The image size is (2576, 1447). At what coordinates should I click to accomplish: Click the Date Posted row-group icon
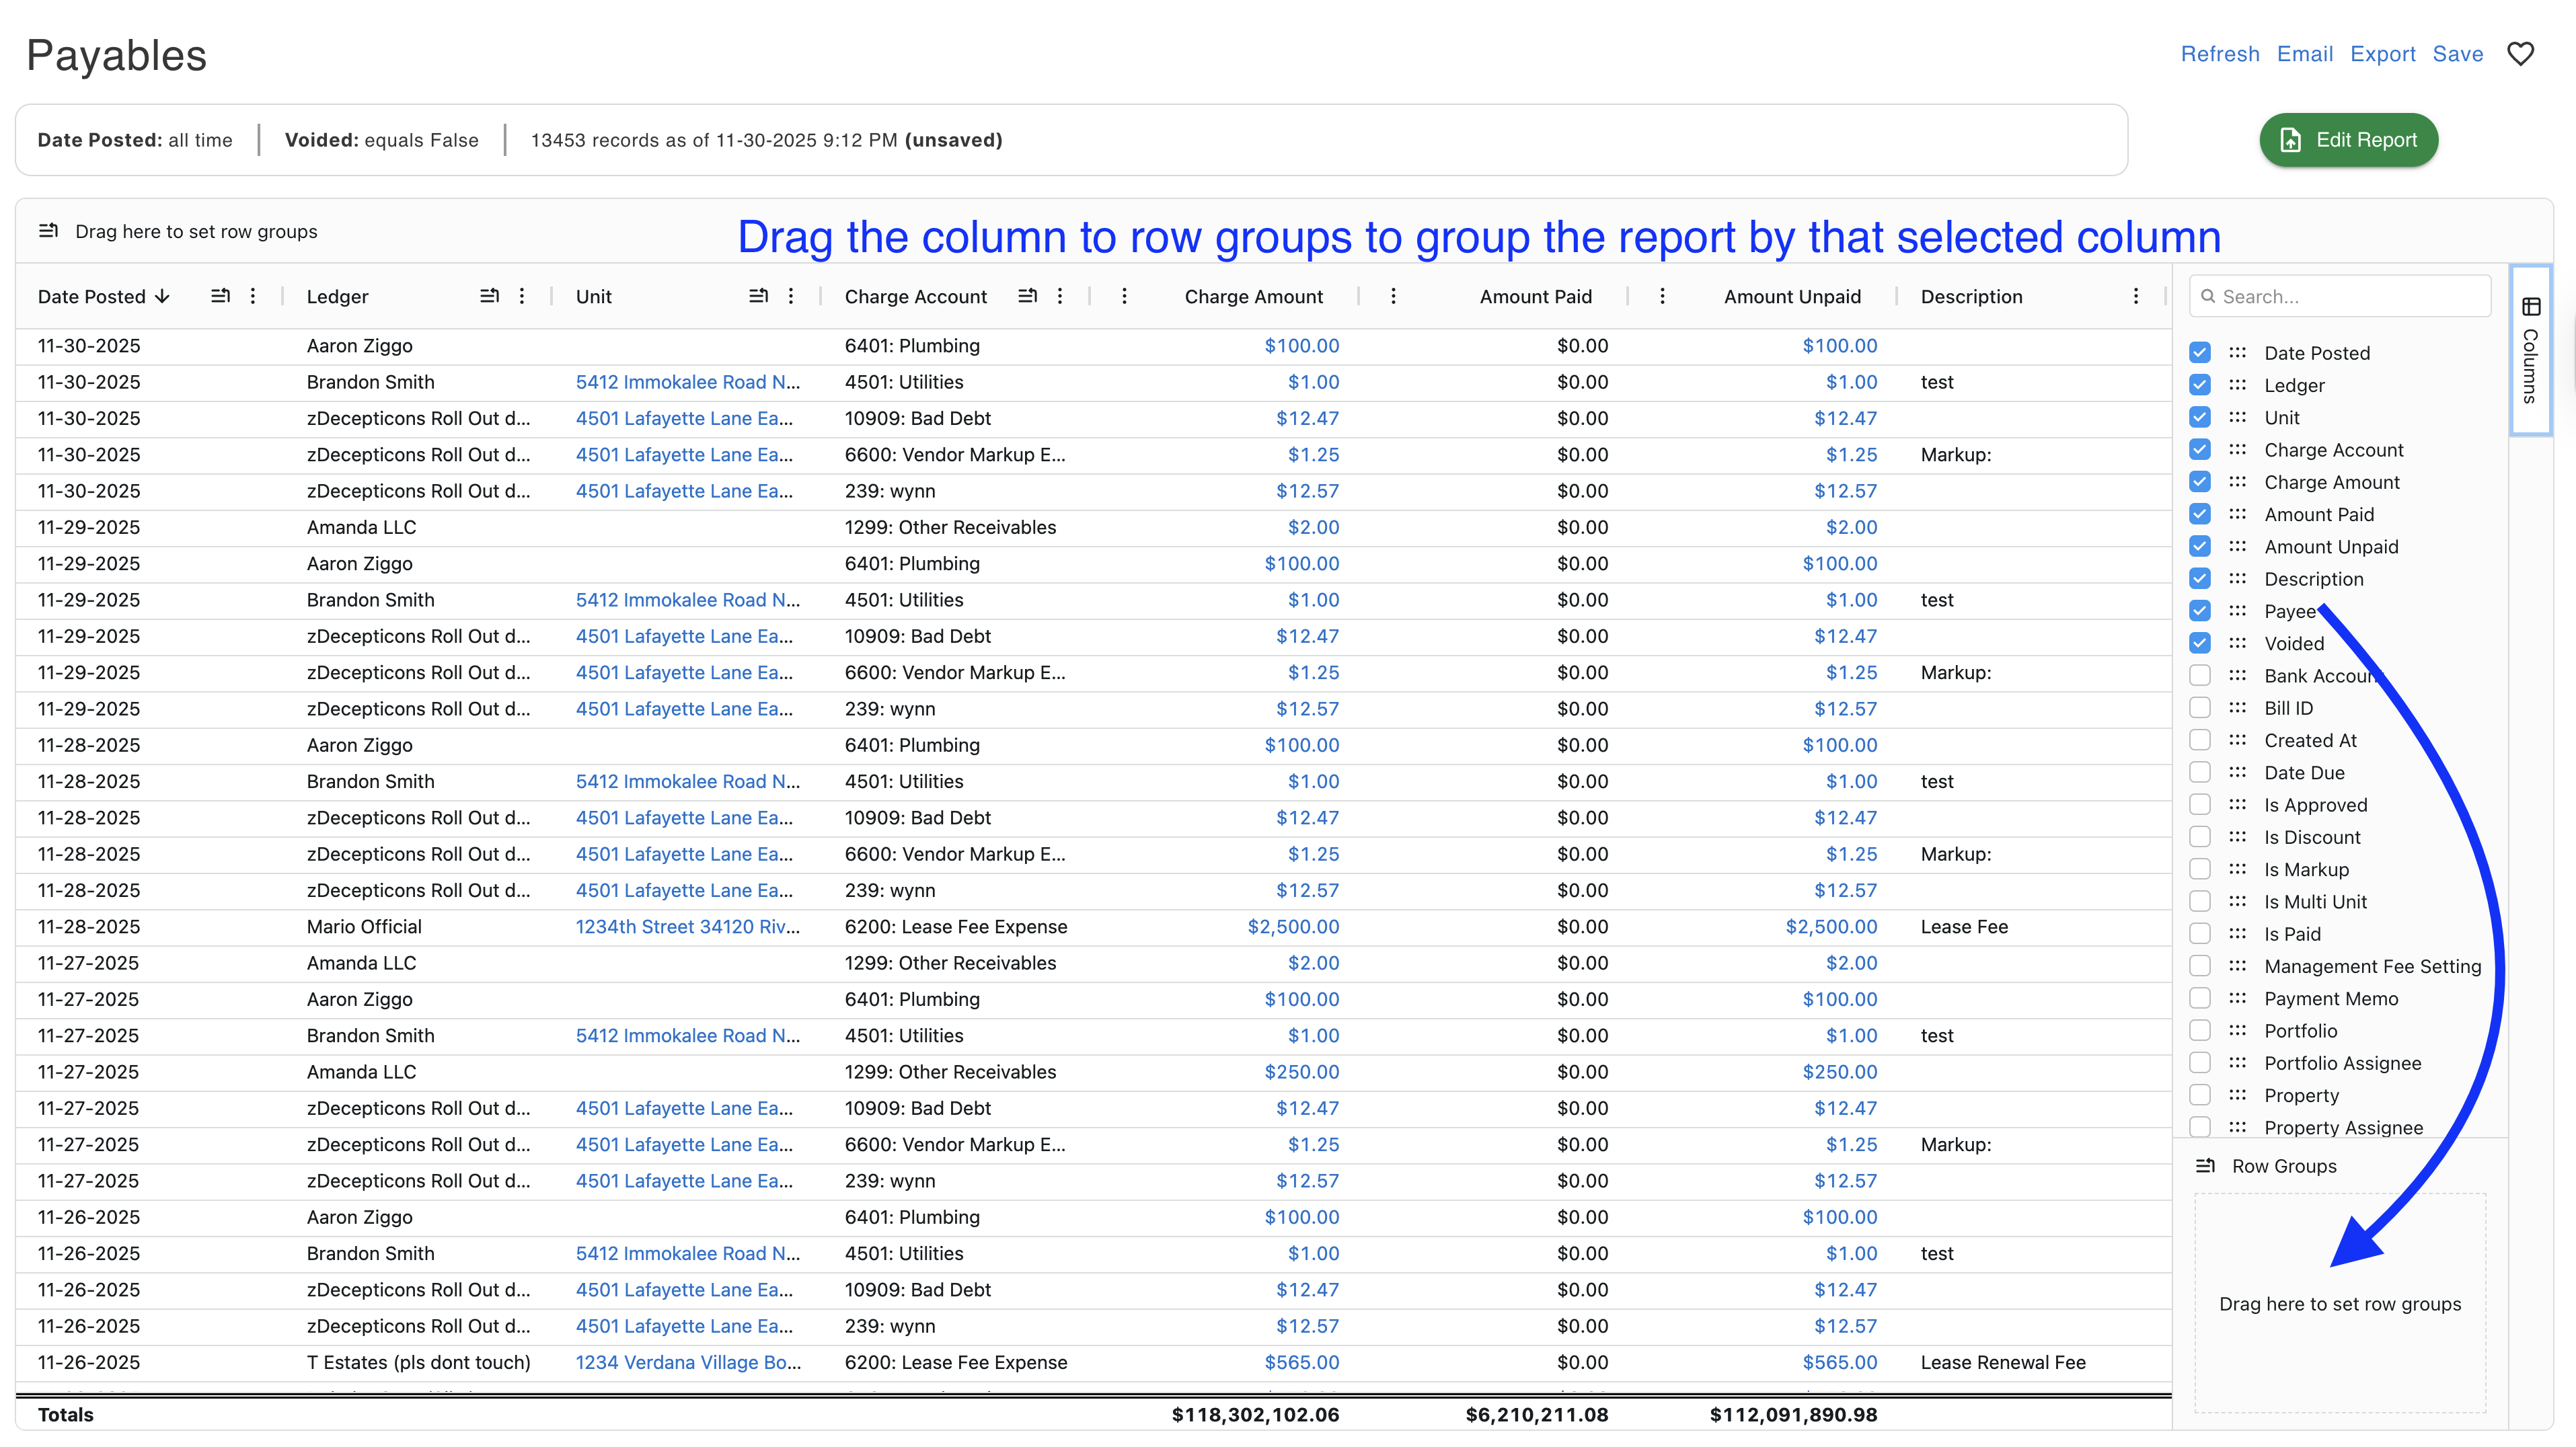point(221,296)
